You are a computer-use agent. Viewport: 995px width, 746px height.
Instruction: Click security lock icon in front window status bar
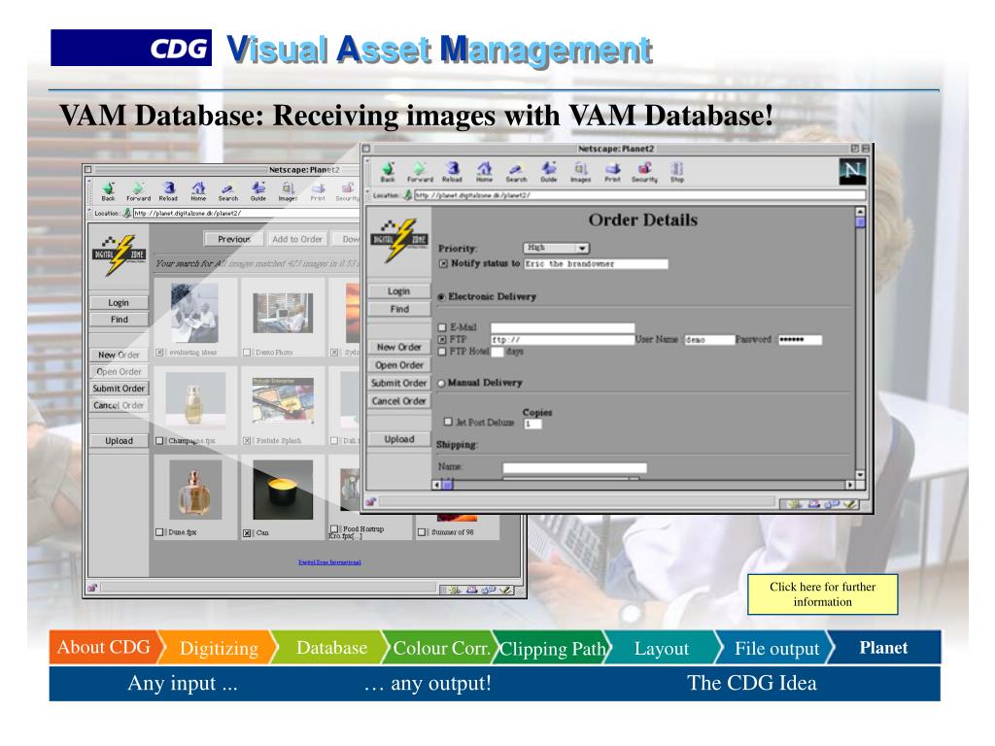click(x=371, y=502)
